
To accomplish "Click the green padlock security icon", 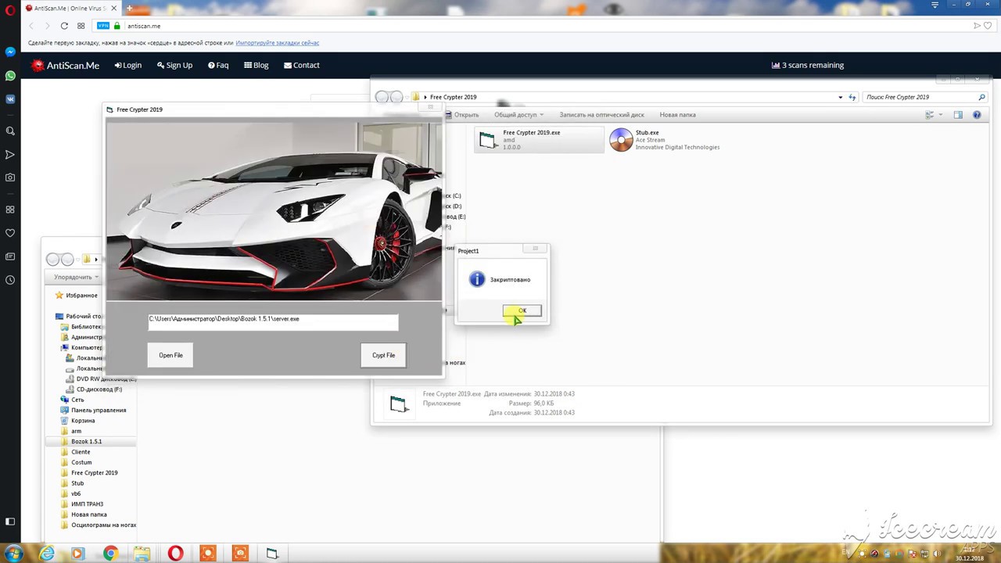I will pyautogui.click(x=117, y=26).
